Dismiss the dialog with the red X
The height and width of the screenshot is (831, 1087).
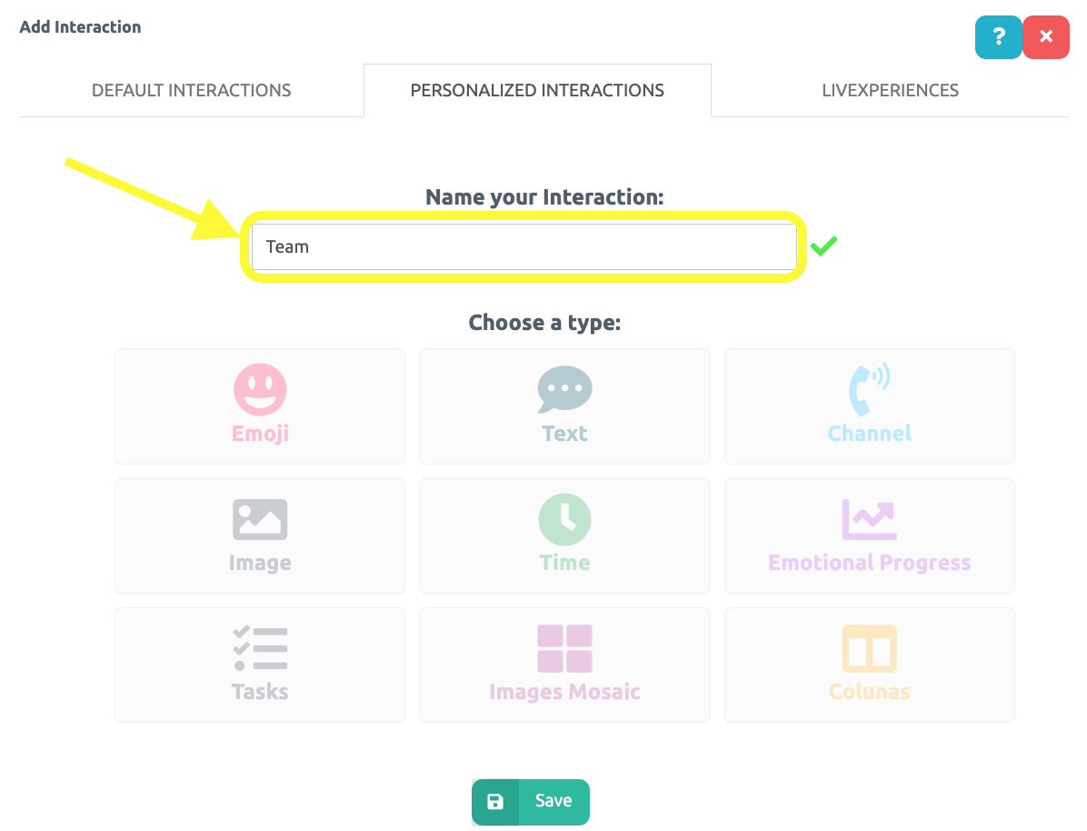pyautogui.click(x=1046, y=37)
